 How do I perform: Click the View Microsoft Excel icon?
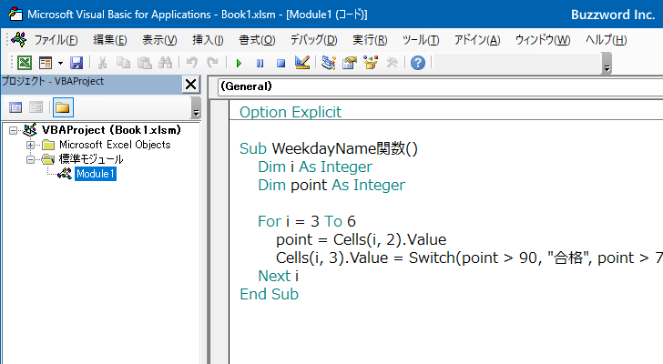(x=24, y=63)
